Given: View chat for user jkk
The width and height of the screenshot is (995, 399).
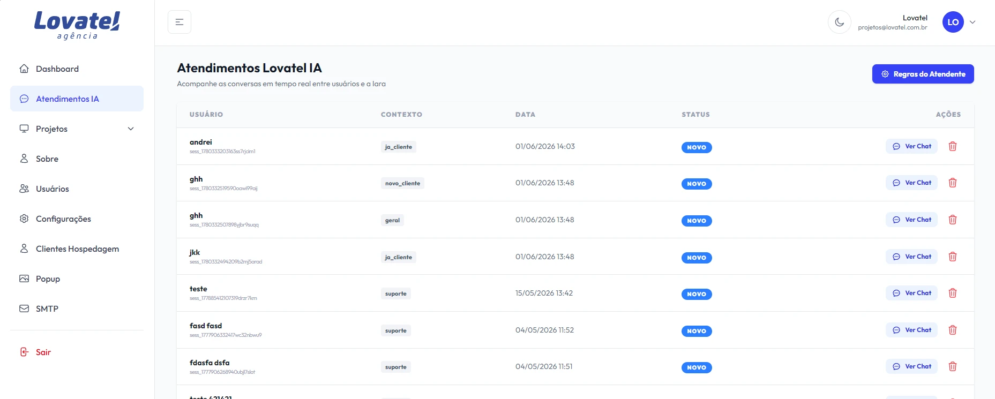Looking at the screenshot, I should click(911, 257).
